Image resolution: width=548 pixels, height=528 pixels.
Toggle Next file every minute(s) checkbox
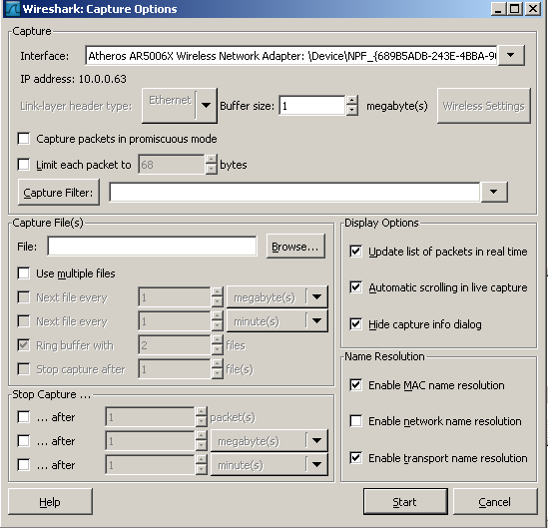tap(23, 321)
